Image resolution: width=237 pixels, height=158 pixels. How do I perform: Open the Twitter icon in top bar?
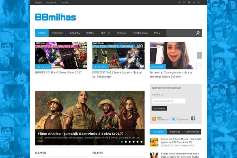[189, 2]
